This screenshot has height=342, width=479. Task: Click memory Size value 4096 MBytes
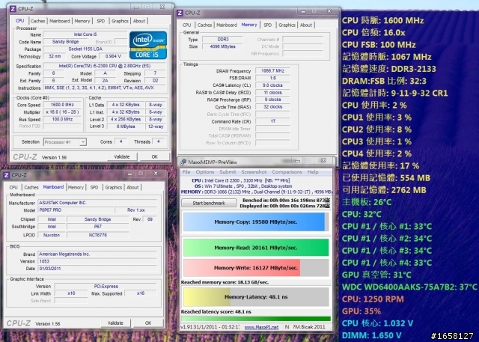(223, 46)
